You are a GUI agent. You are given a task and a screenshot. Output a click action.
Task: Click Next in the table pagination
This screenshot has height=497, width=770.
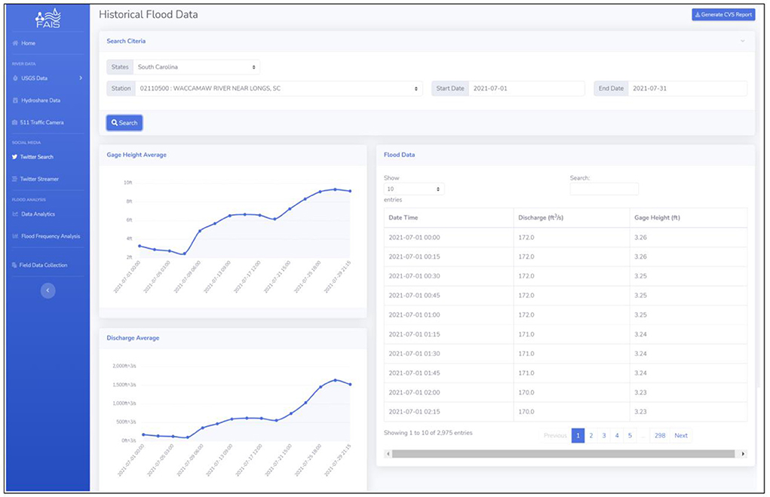(x=681, y=436)
